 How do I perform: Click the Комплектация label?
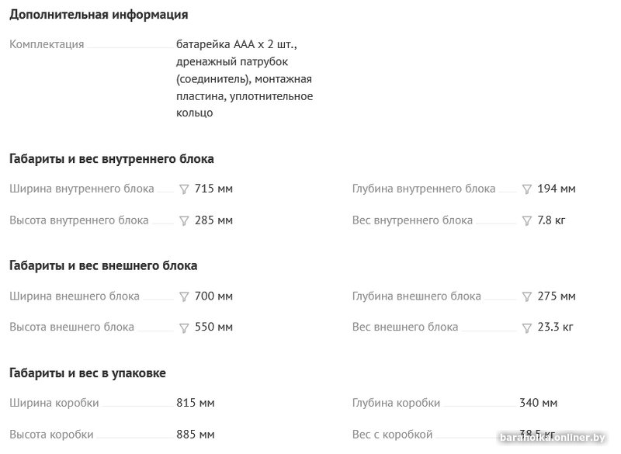click(47, 44)
